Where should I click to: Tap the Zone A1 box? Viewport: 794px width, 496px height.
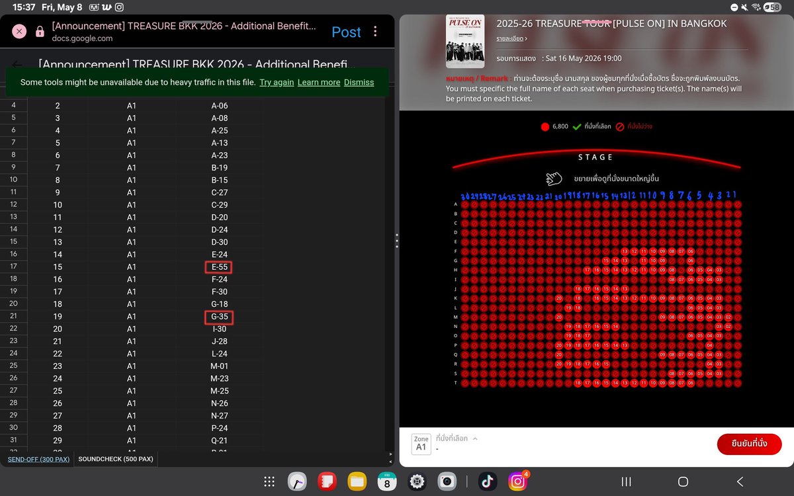coord(421,444)
